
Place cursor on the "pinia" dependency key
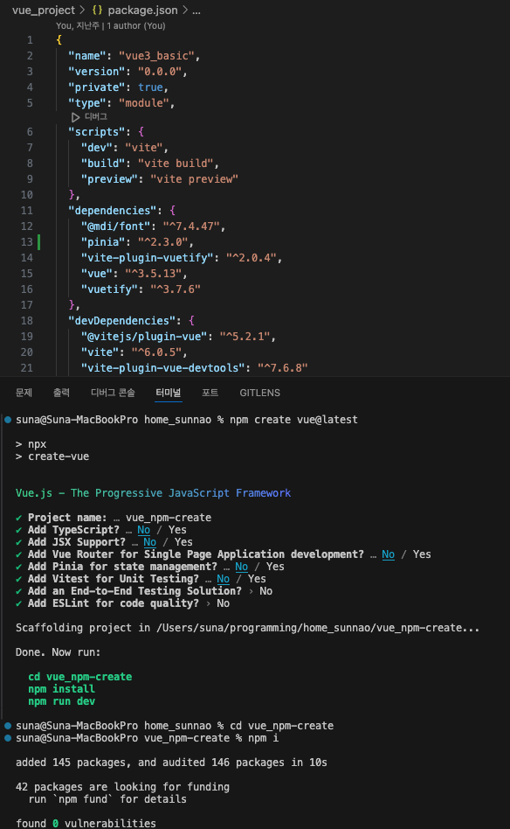100,242
